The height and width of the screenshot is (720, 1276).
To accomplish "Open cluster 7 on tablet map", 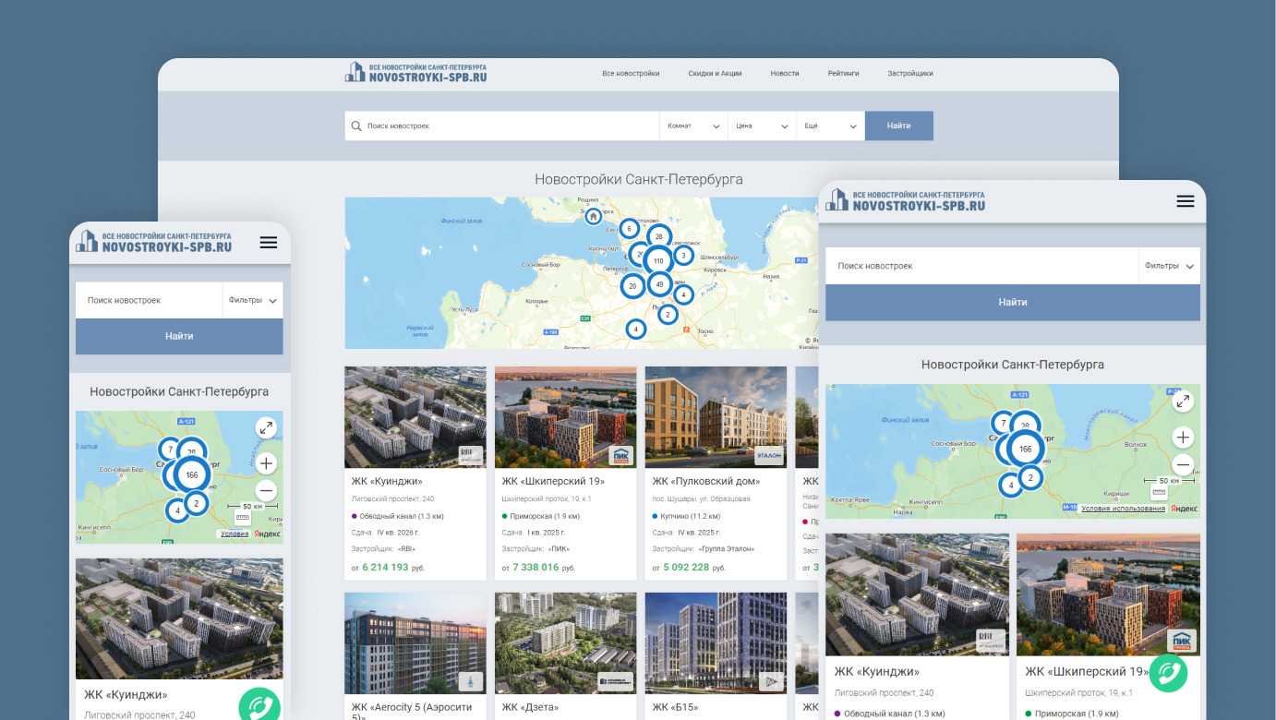I will point(1003,424).
